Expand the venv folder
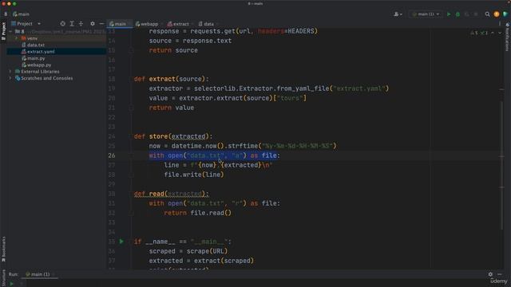 (x=16, y=38)
